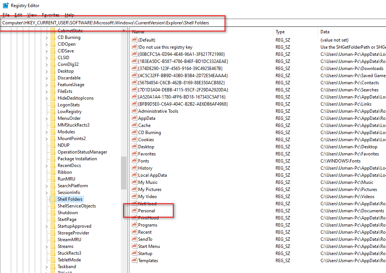
Task: Select the Shell Folders folder icon
Action: [x=53, y=199]
